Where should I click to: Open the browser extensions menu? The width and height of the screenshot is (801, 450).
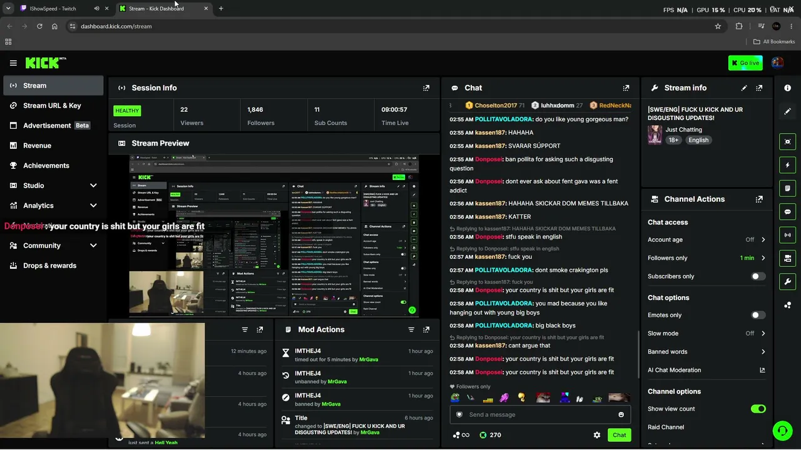(x=739, y=26)
